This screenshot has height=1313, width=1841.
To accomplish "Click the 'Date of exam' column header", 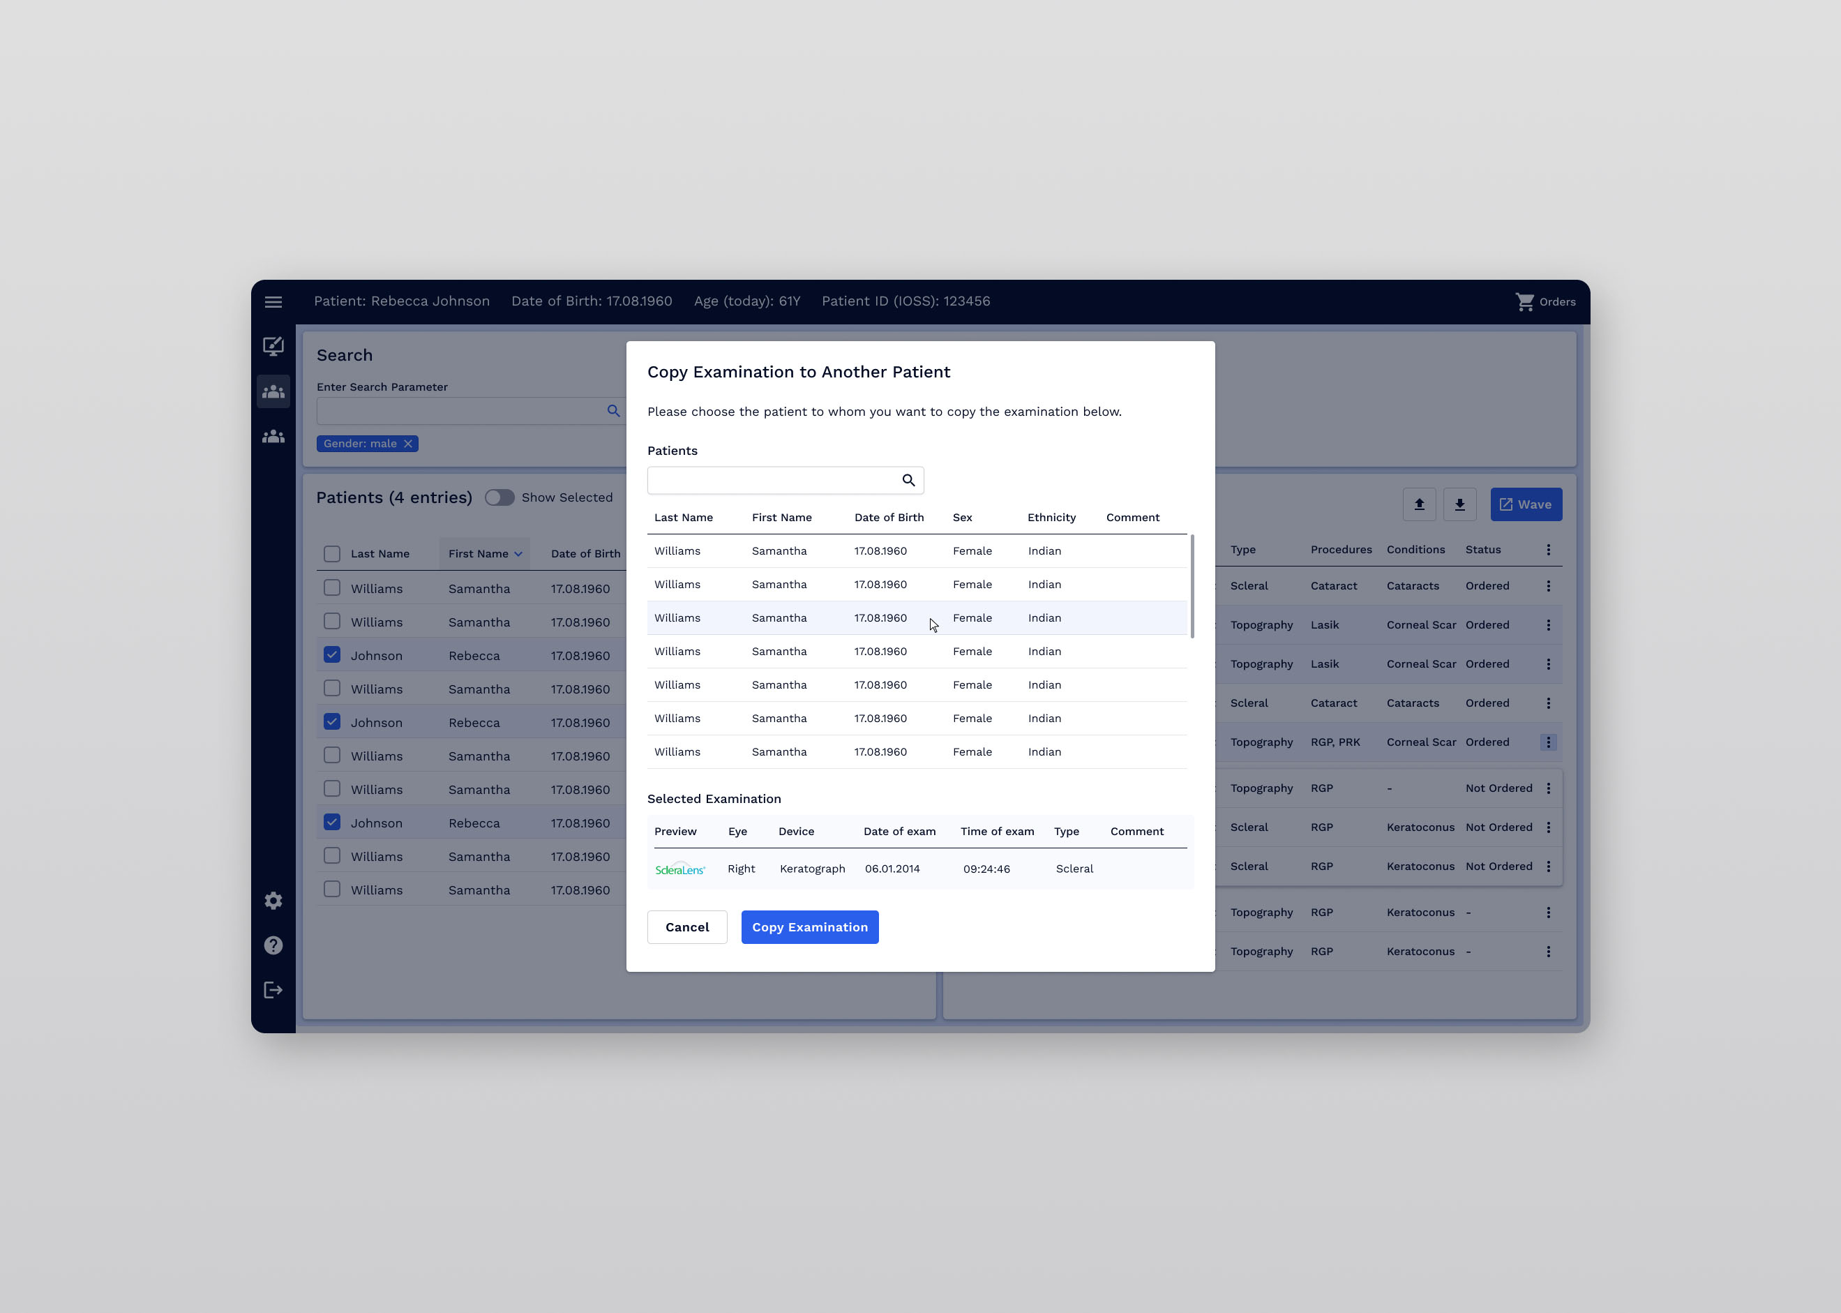I will pyautogui.click(x=899, y=831).
